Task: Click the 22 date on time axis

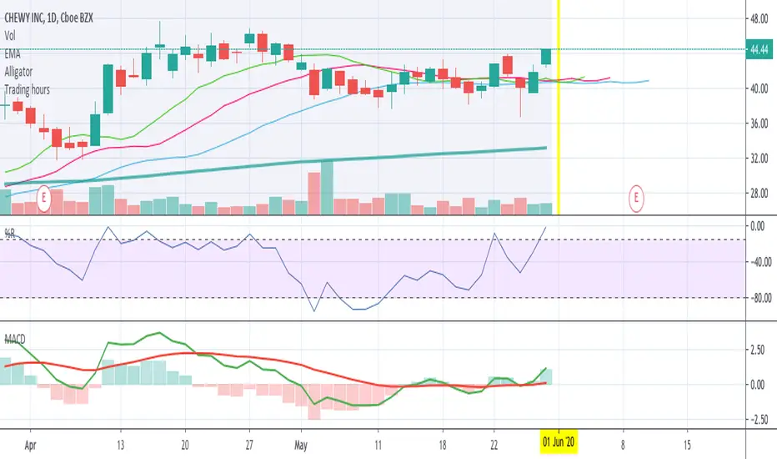Action: [494, 445]
